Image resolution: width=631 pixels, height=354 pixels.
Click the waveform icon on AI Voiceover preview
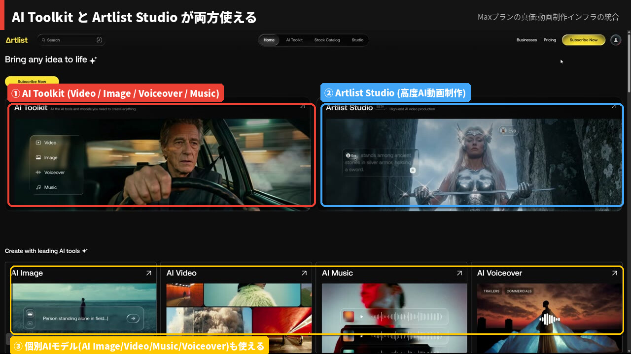(x=549, y=320)
